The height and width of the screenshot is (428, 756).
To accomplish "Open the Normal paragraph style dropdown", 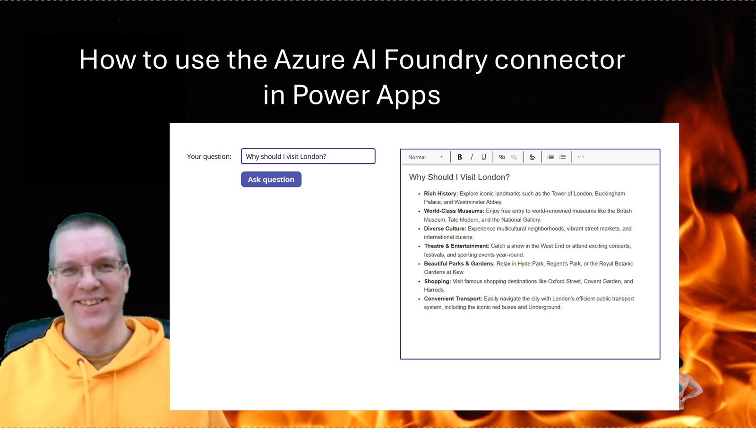I will point(425,157).
